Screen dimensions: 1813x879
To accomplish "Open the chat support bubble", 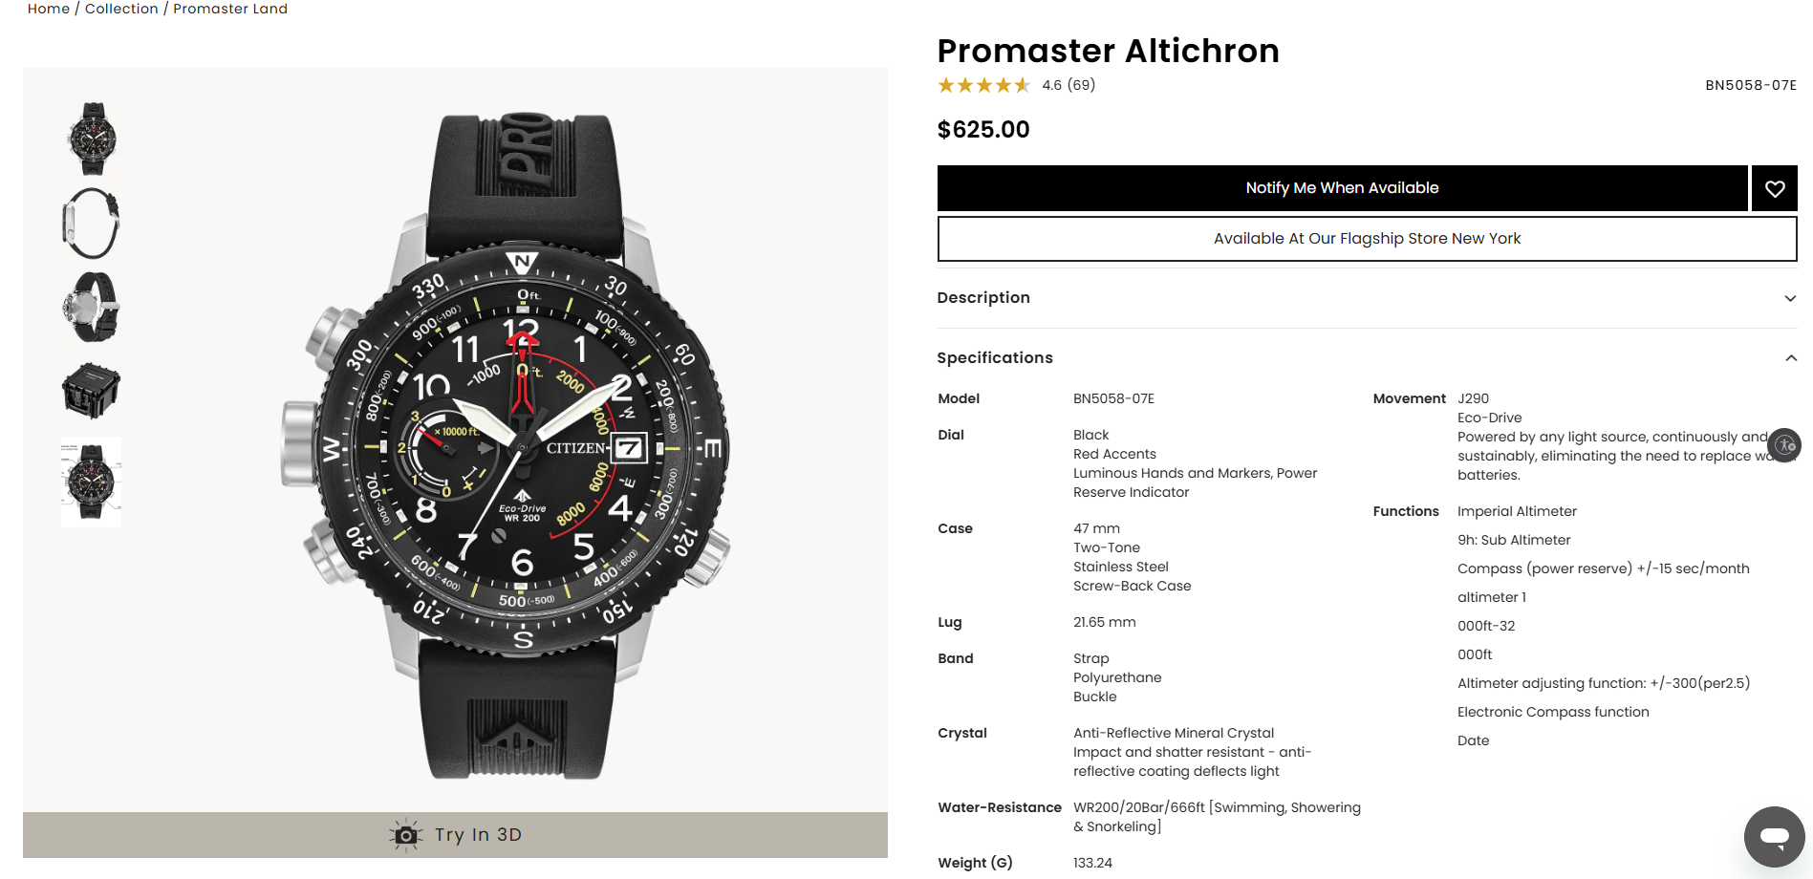I will coord(1775,837).
